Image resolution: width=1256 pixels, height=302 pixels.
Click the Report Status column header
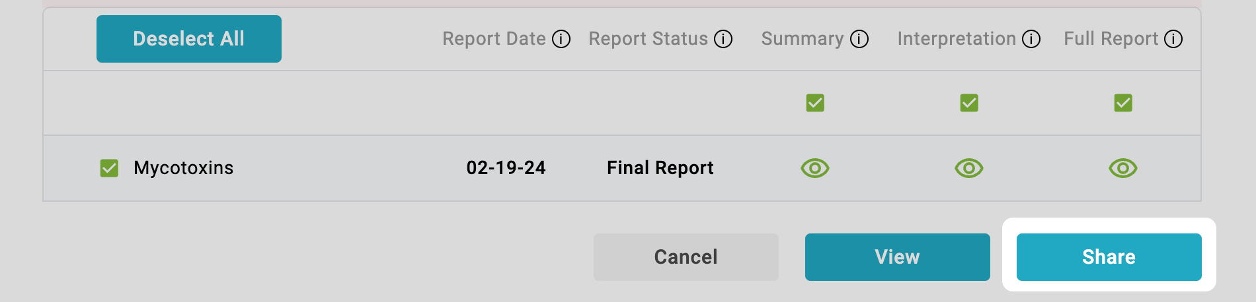point(648,39)
